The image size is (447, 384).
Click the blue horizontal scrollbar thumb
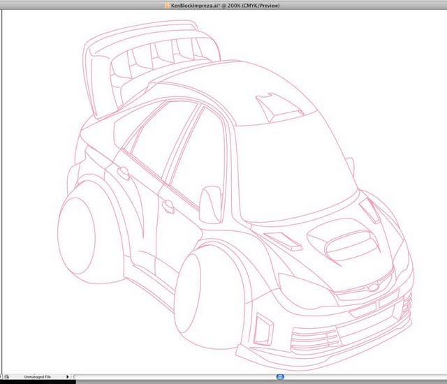281,377
